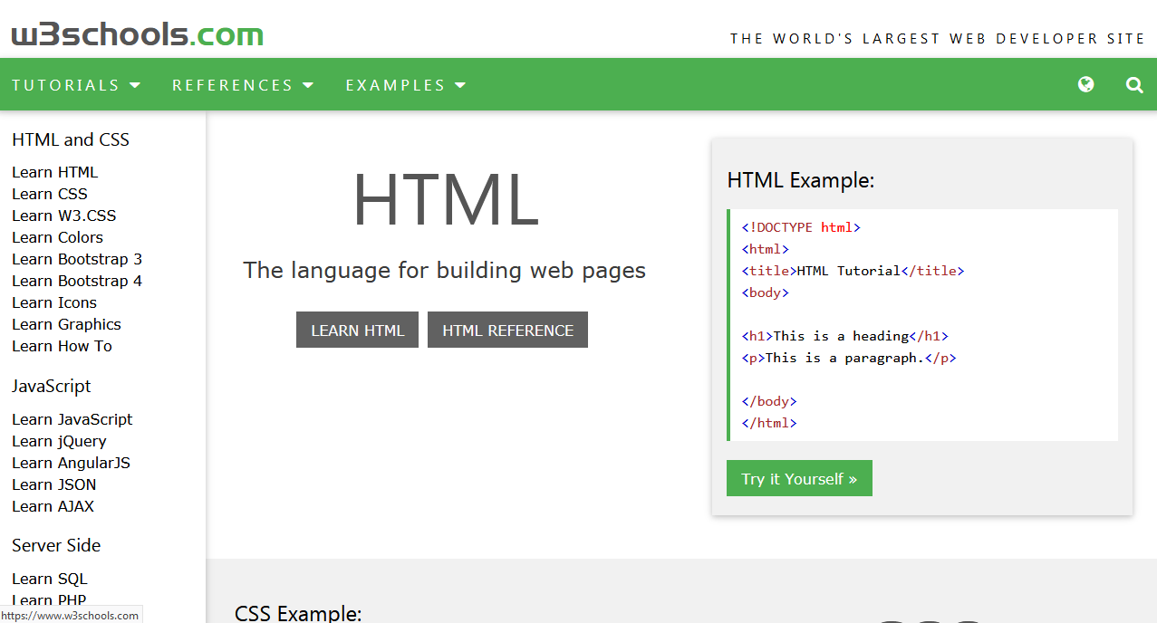
Task: Click the HTML REFERENCE button
Action: pos(507,331)
